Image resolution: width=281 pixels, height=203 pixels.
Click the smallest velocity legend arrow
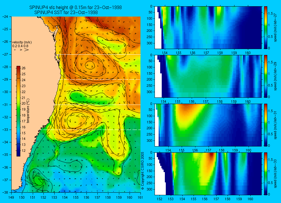(15, 50)
